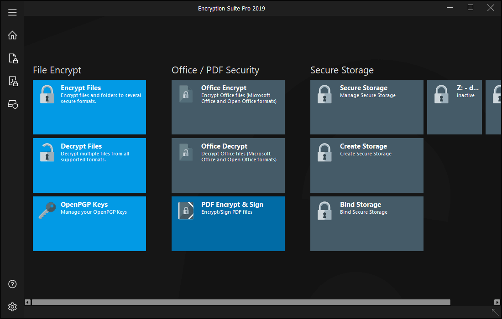Open the PDF Encrypt & Sign tile

(x=228, y=224)
